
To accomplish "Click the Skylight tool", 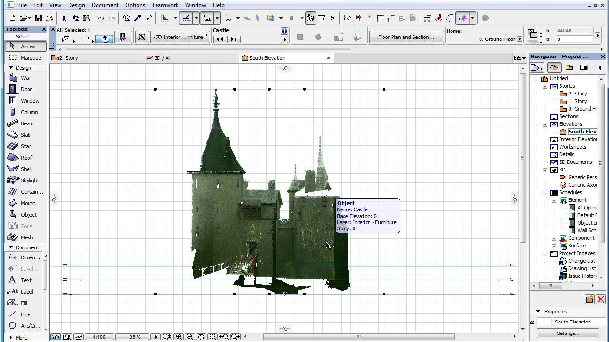I will click(x=29, y=180).
